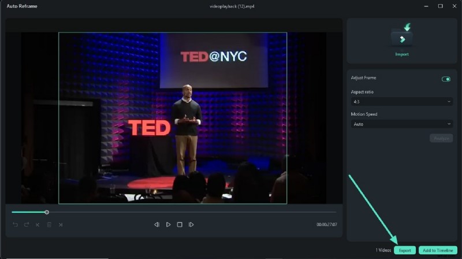Image resolution: width=462 pixels, height=259 pixels.
Task: Click the delete trash icon
Action: [49, 224]
